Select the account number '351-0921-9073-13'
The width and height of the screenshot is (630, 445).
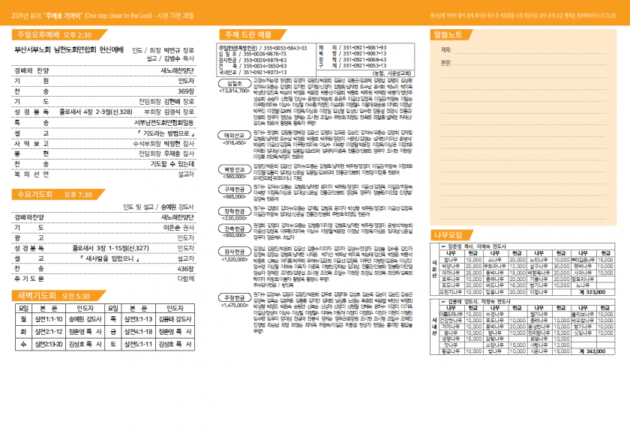265,72
